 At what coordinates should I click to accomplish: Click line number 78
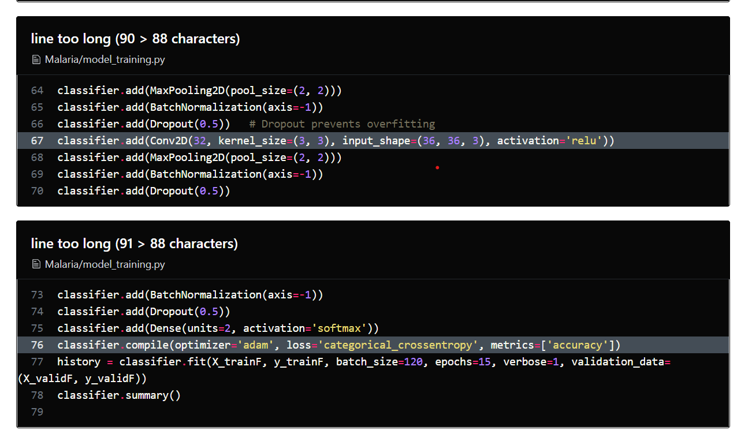37,395
